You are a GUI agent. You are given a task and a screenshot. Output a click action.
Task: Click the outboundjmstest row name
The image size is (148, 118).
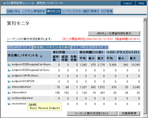point(22,98)
